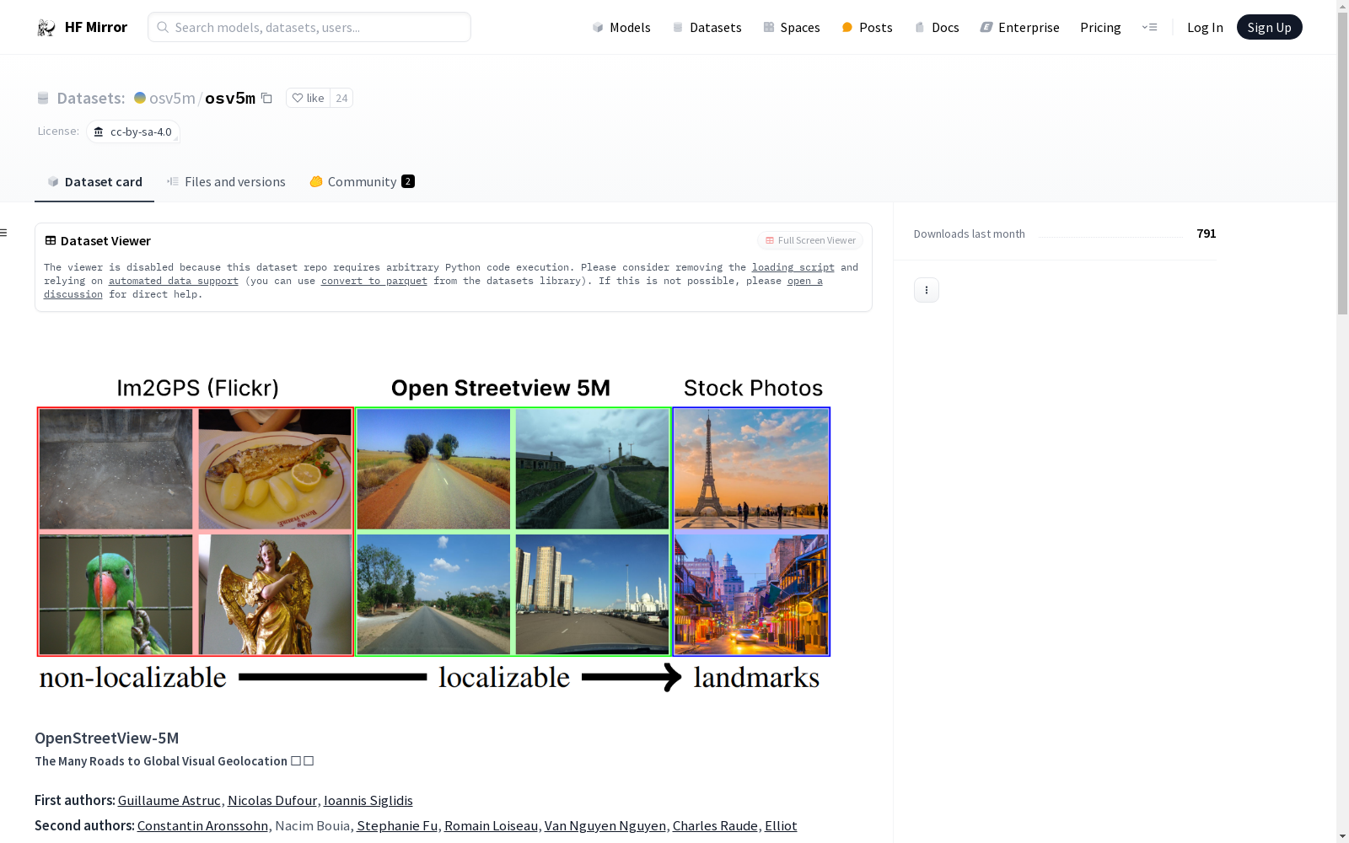Click the Sign Up button

pos(1269,27)
